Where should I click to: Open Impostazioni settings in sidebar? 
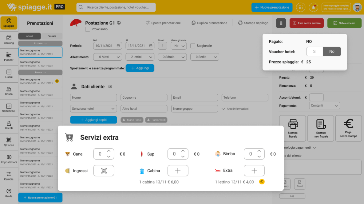point(9,159)
